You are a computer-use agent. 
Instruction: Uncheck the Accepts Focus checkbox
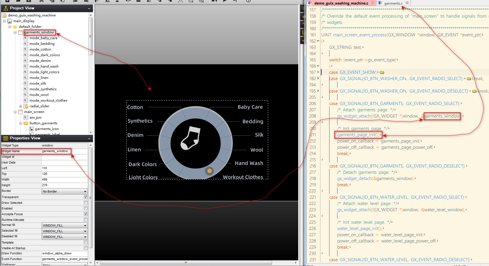(86, 214)
